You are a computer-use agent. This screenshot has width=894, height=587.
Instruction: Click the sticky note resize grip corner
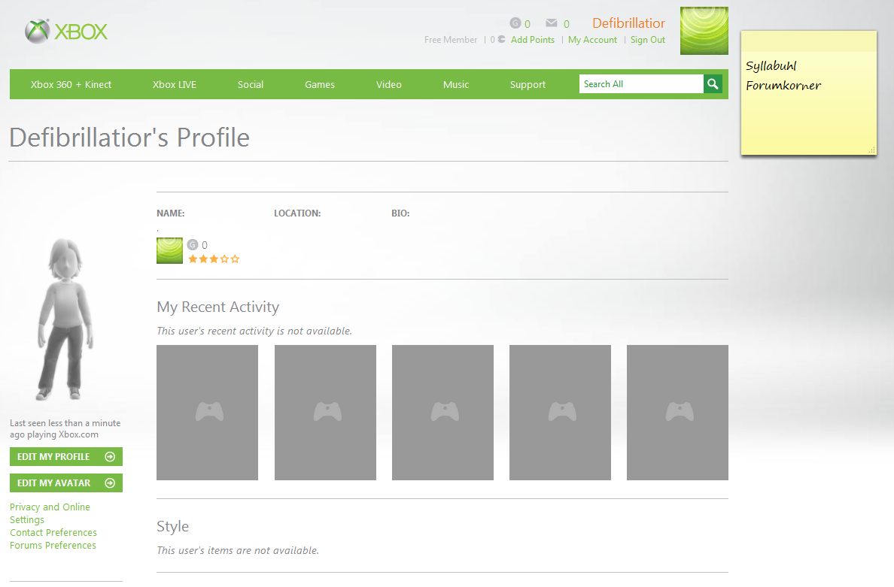point(871,150)
